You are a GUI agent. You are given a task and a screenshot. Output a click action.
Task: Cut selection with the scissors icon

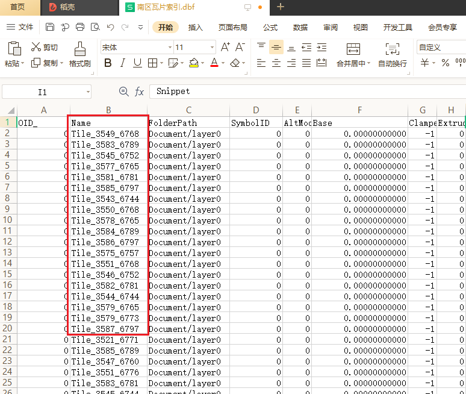pyautogui.click(x=36, y=46)
